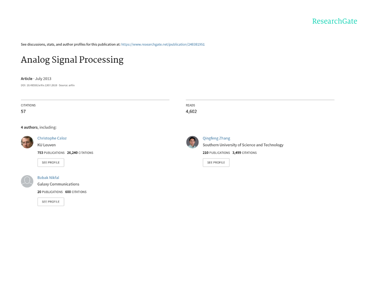This screenshot has height=301, width=368.
Task: Click the Analog Signal Processing title
Action: (x=72, y=60)
